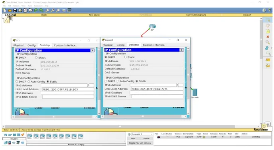Choose Routers device category icon
The height and width of the screenshot is (150, 274).
tap(6, 135)
